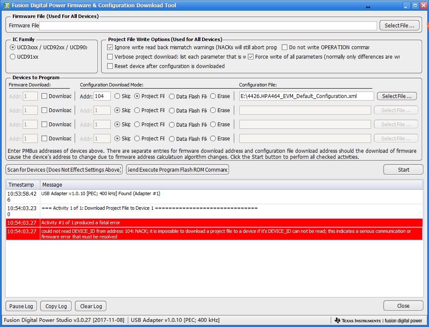Maximize the window
429x327 pixels.
pos(415,6)
